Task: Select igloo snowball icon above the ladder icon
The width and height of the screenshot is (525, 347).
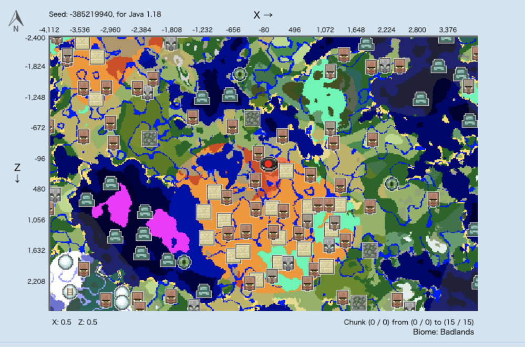Action: pyautogui.click(x=65, y=262)
